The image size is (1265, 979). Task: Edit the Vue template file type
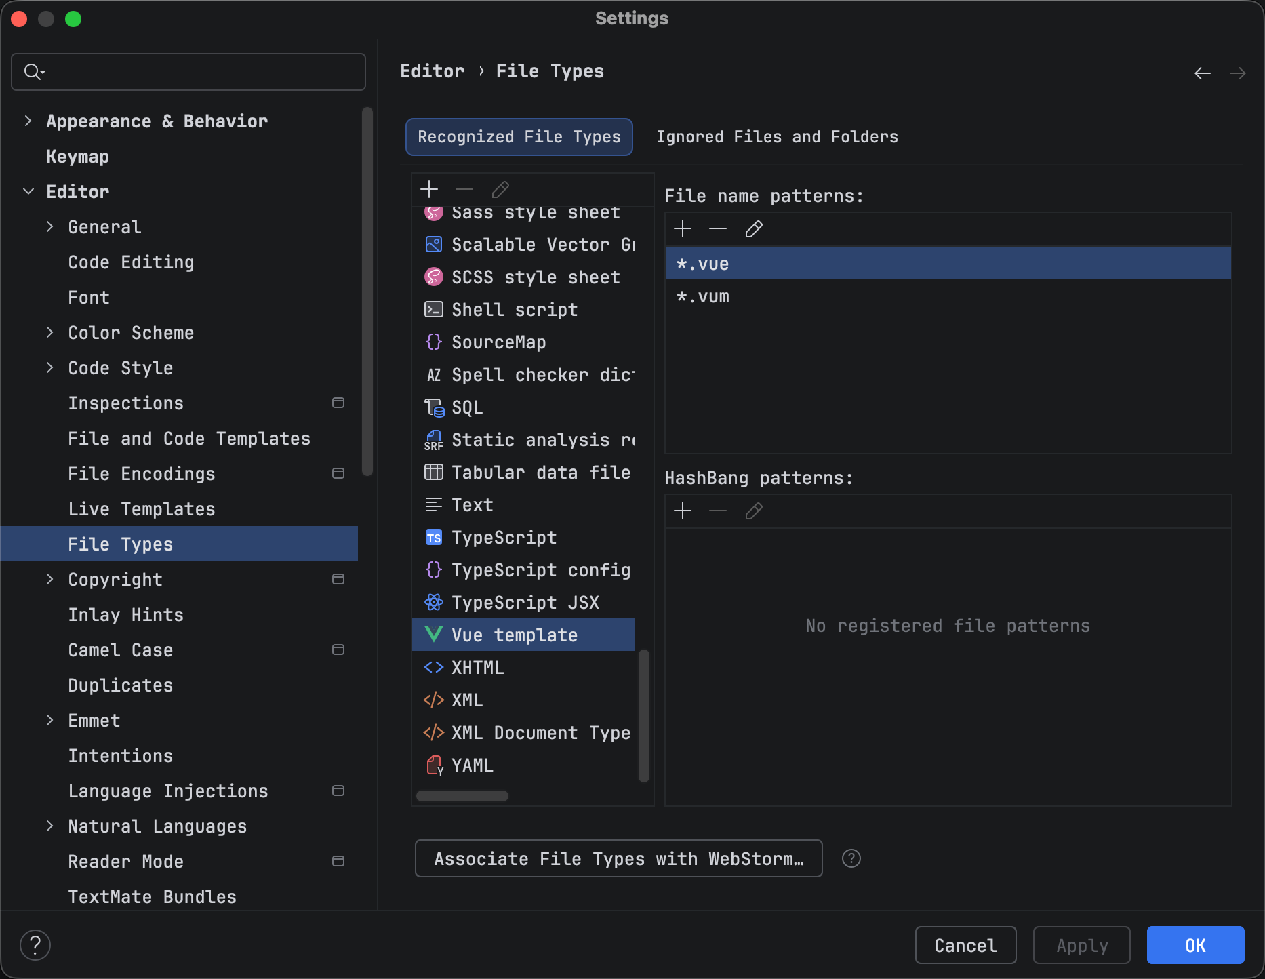tap(500, 189)
